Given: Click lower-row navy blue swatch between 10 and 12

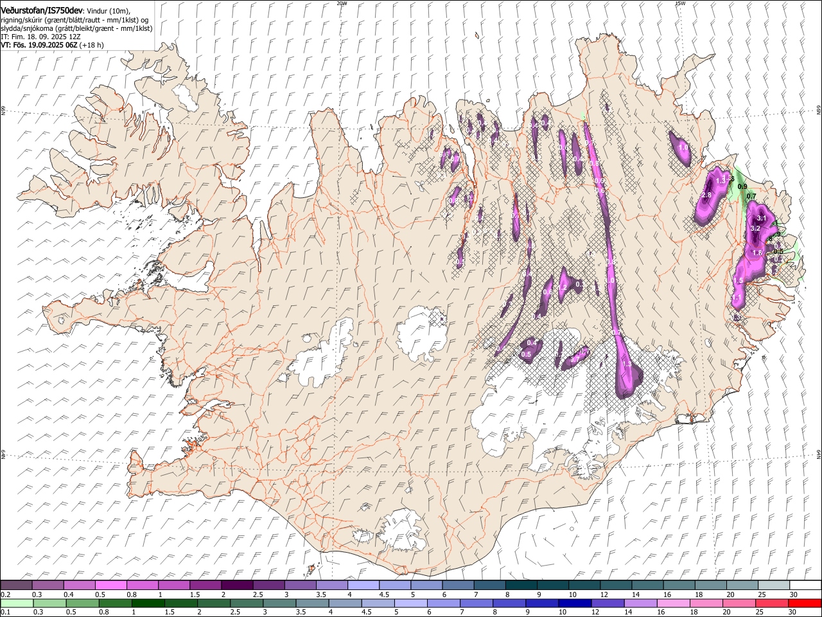Looking at the screenshot, I should [x=574, y=604].
